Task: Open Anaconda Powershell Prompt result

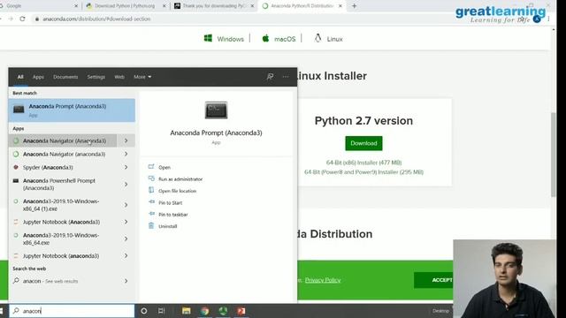Action: coord(63,185)
